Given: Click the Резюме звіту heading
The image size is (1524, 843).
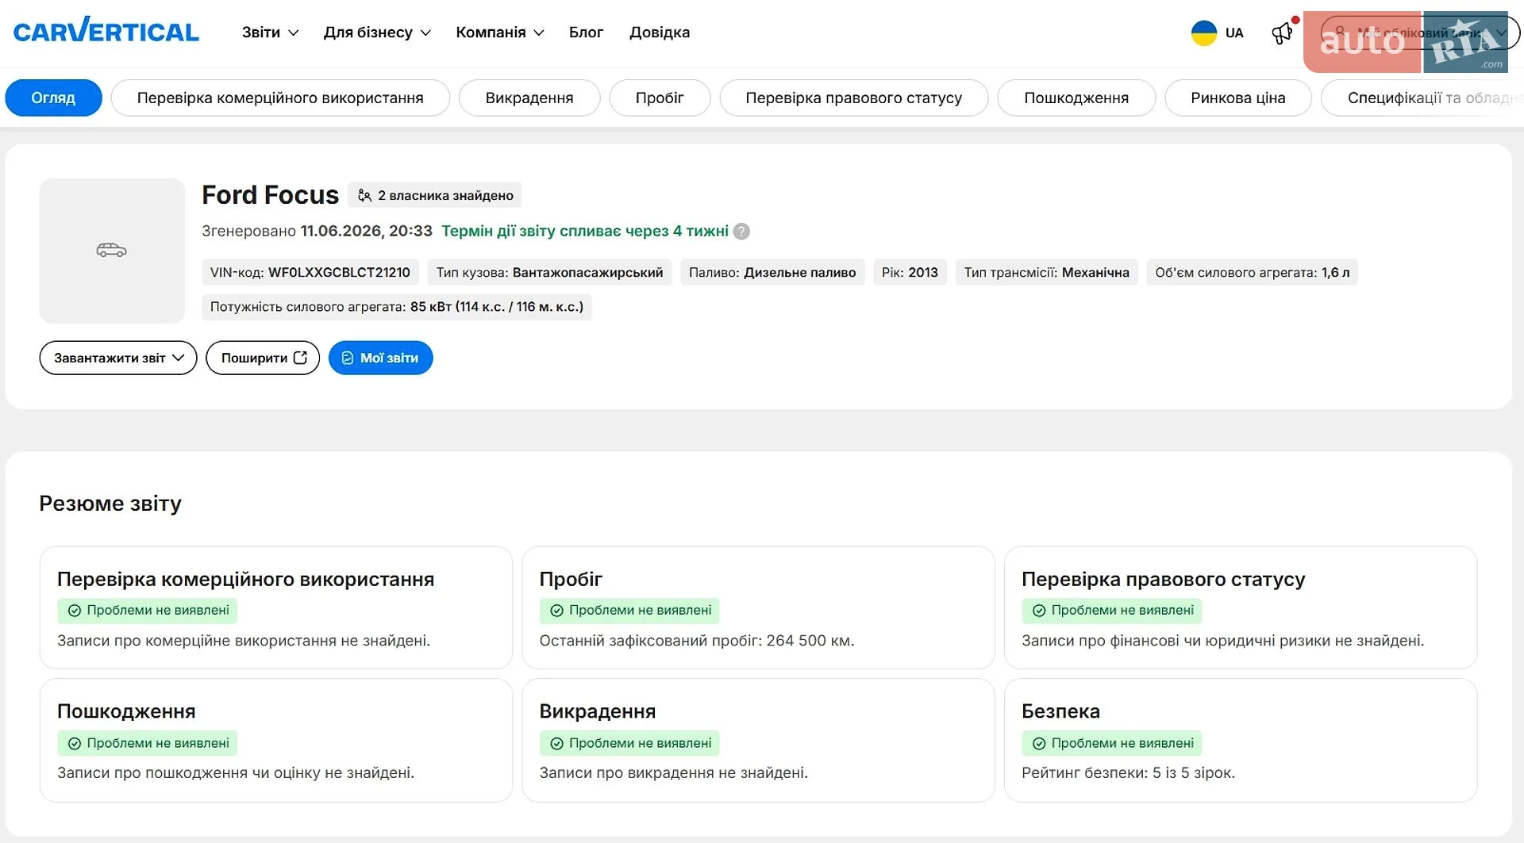Looking at the screenshot, I should (110, 503).
